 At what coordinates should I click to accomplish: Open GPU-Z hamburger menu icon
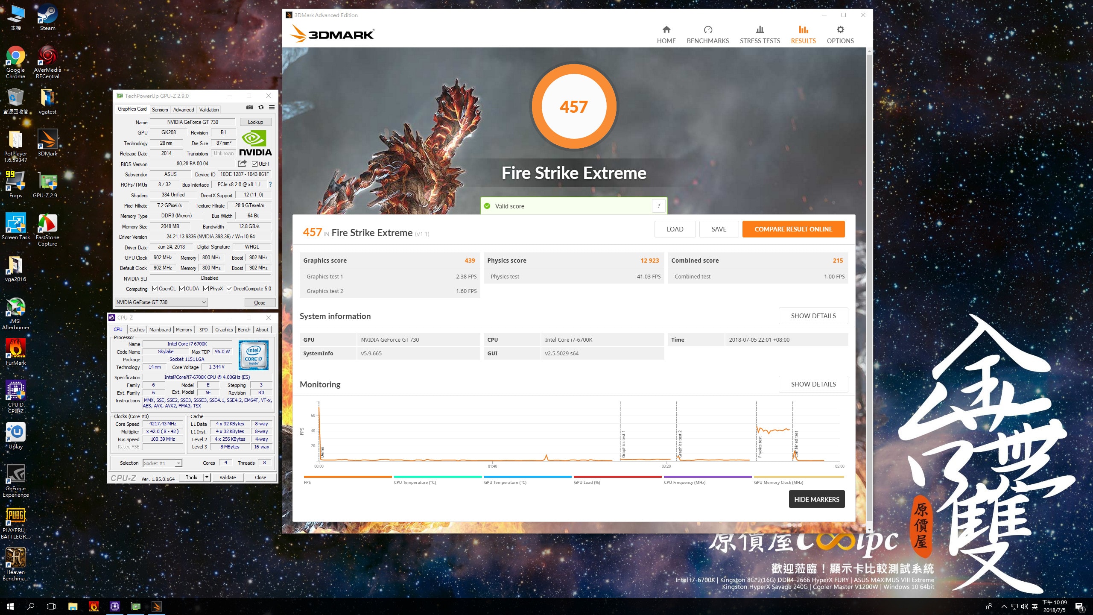pos(272,108)
